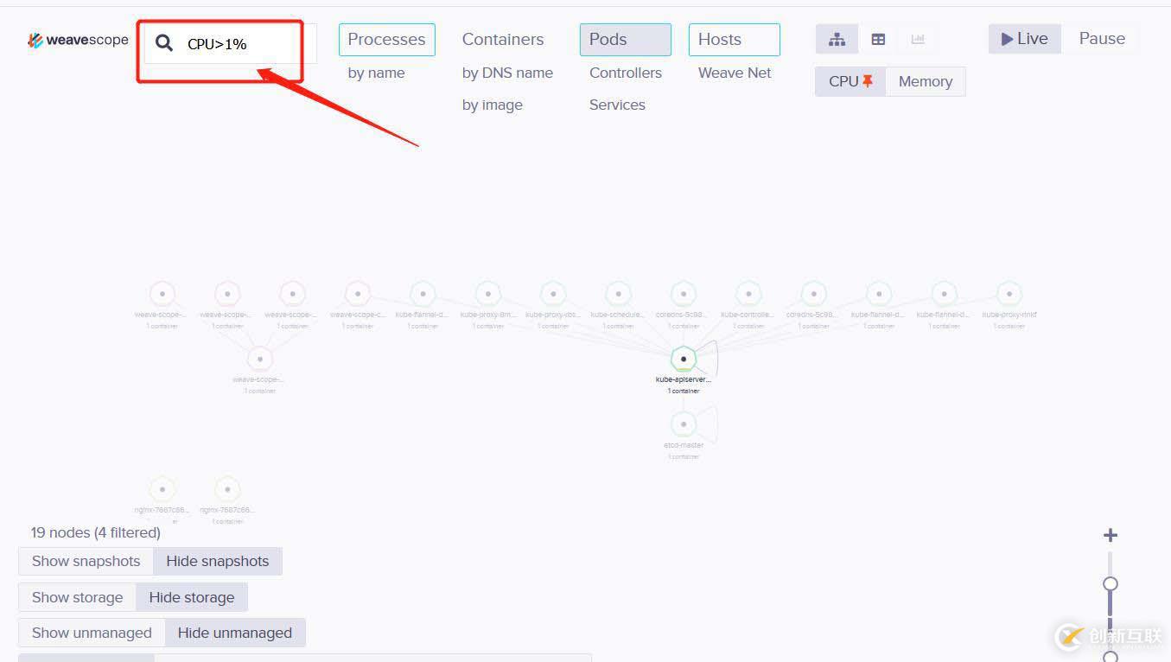Click the zoom slider handle
Screen dimensions: 1171x662
tap(1111, 584)
